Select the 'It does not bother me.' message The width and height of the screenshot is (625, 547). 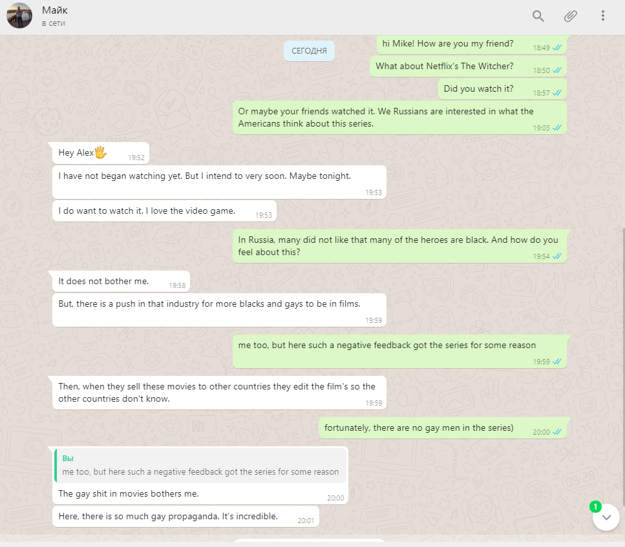[121, 282]
